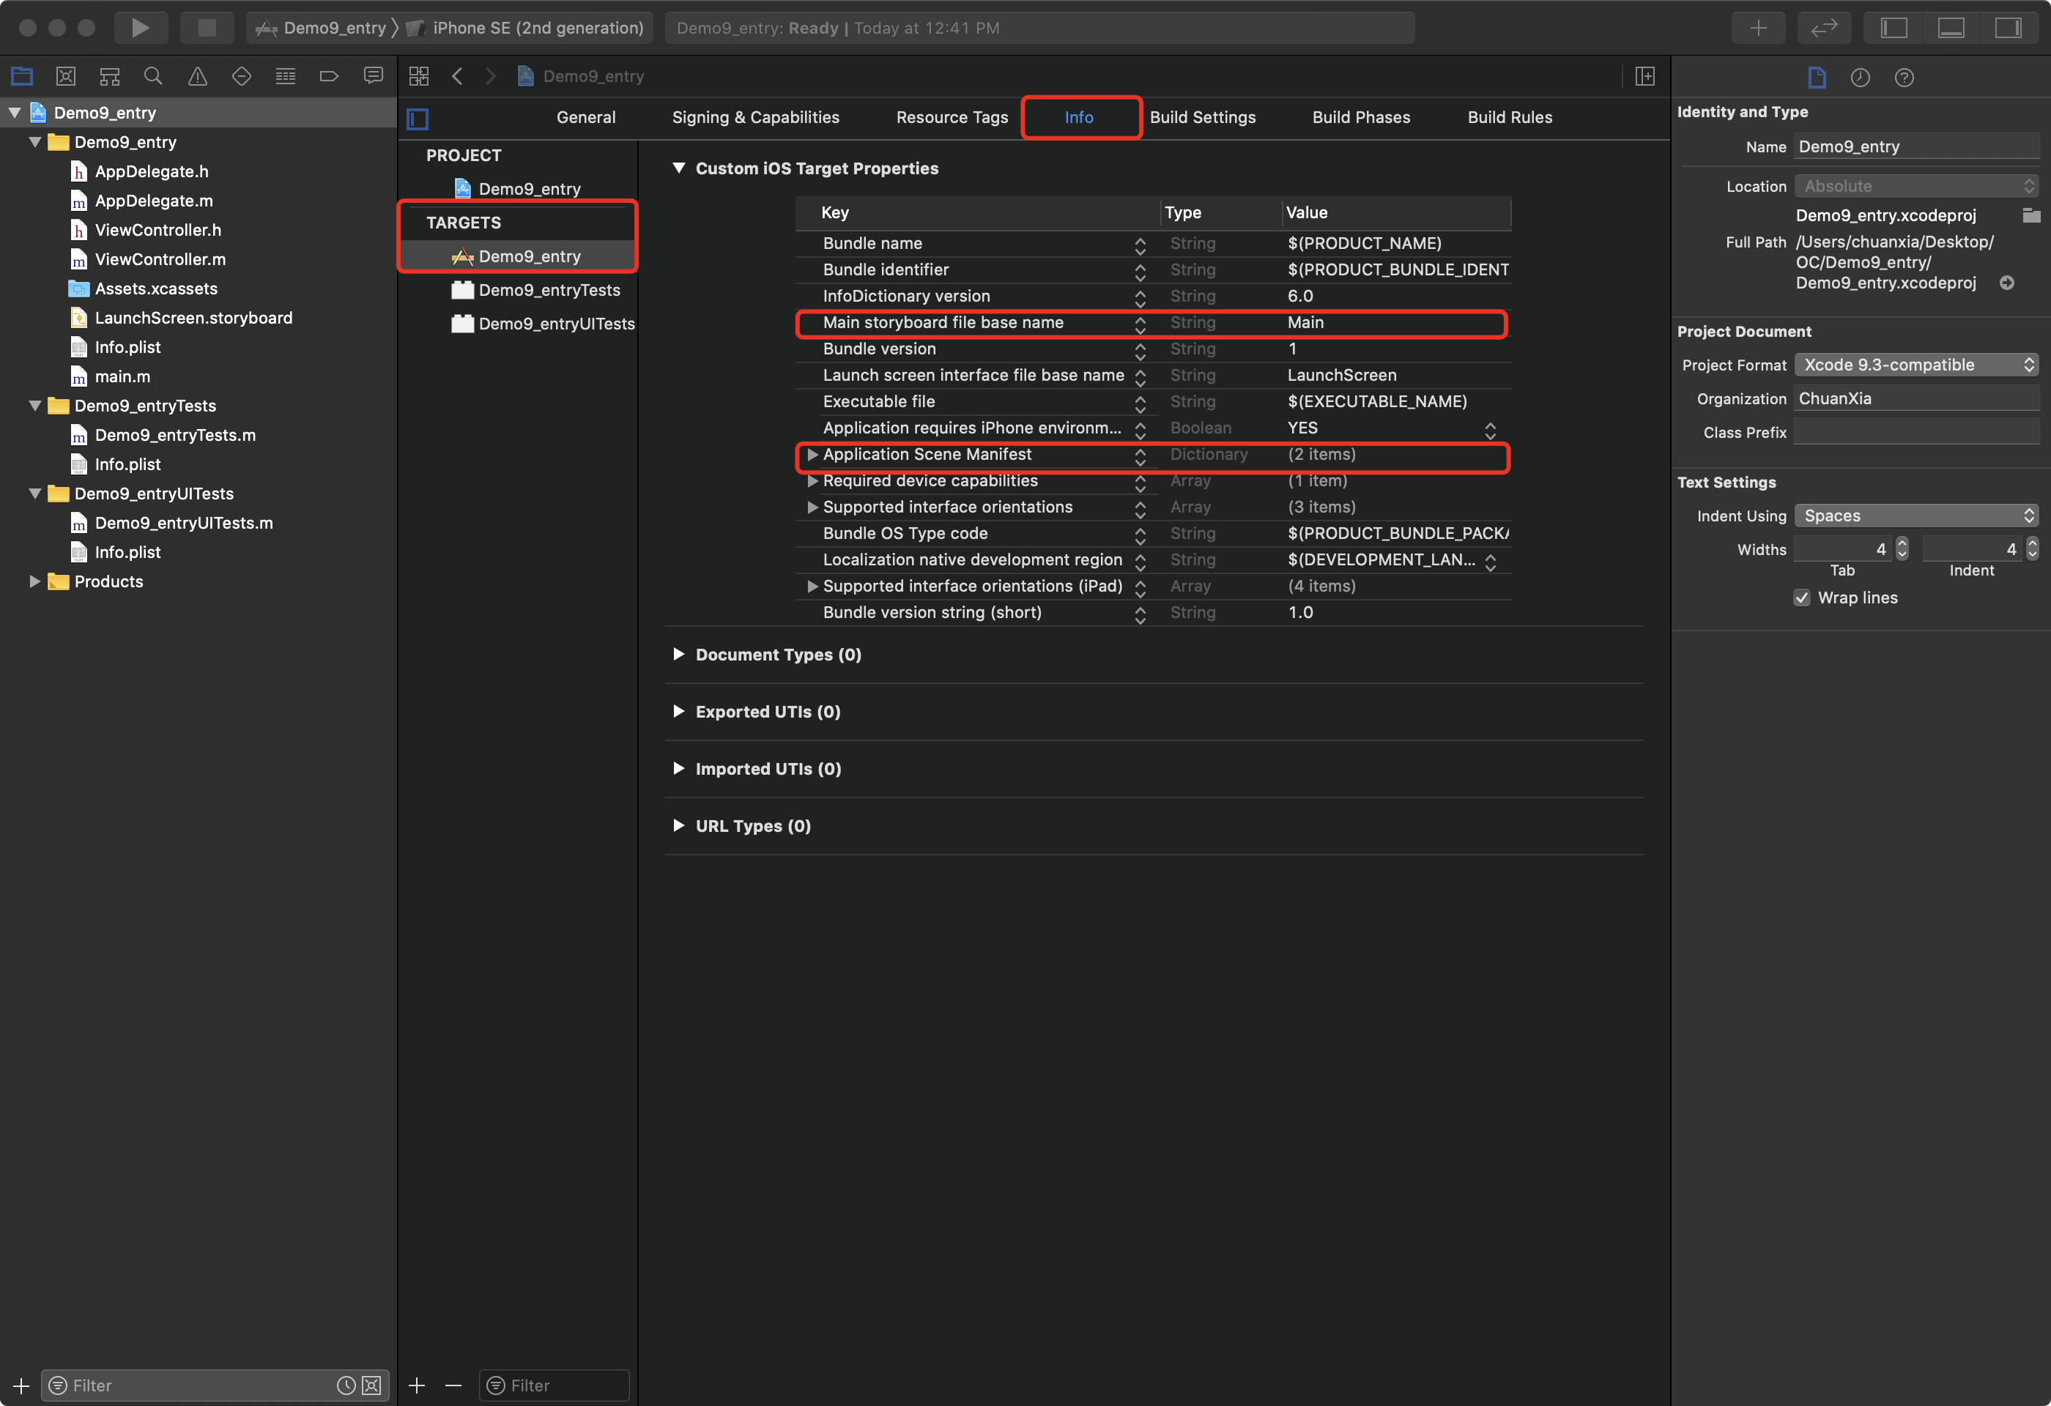This screenshot has width=2051, height=1406.
Task: Toggle the Wrap lines checkbox
Action: pyautogui.click(x=1801, y=598)
